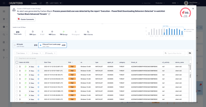The height and width of the screenshot is (107, 206).
Task: Tick the Select all (439) checkbox
Action: tap(17, 62)
